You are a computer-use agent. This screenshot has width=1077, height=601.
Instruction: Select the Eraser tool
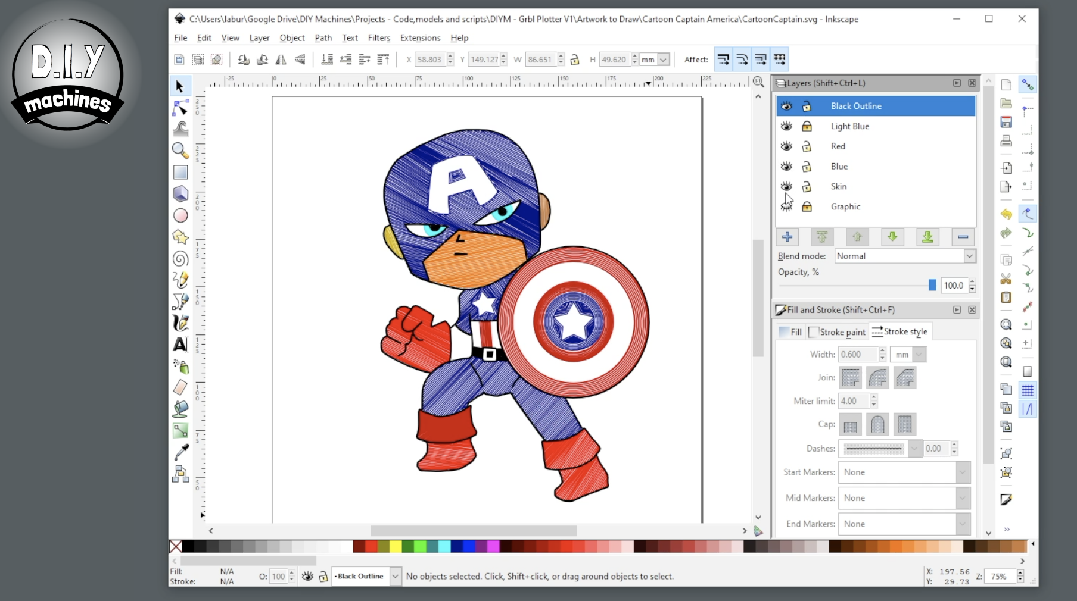180,387
